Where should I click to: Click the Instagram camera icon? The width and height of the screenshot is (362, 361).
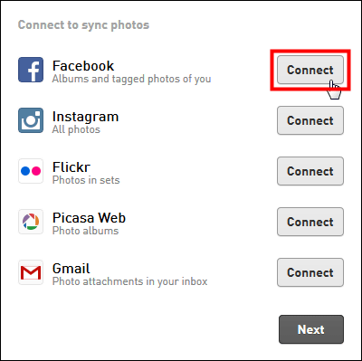click(31, 120)
